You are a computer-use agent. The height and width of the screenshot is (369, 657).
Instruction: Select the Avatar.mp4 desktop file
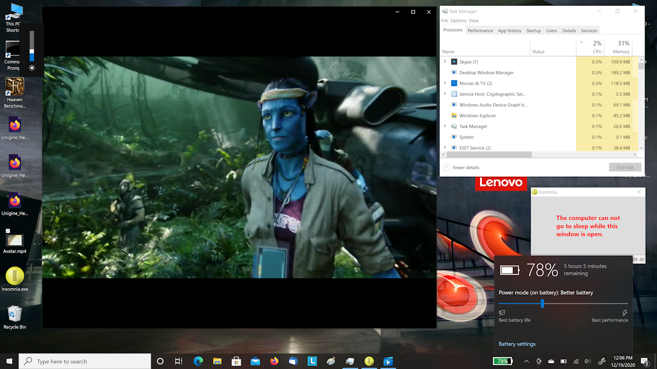pos(15,242)
